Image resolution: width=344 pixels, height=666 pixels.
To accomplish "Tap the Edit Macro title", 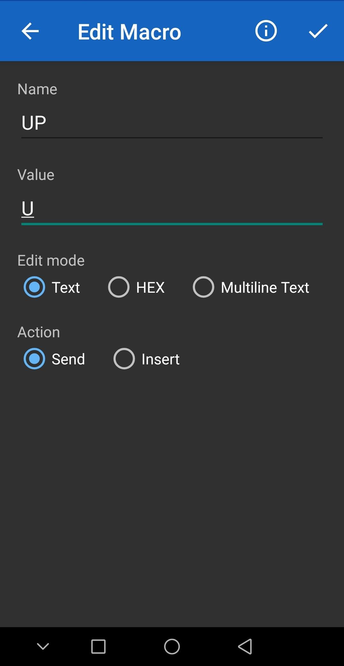I will tap(129, 31).
